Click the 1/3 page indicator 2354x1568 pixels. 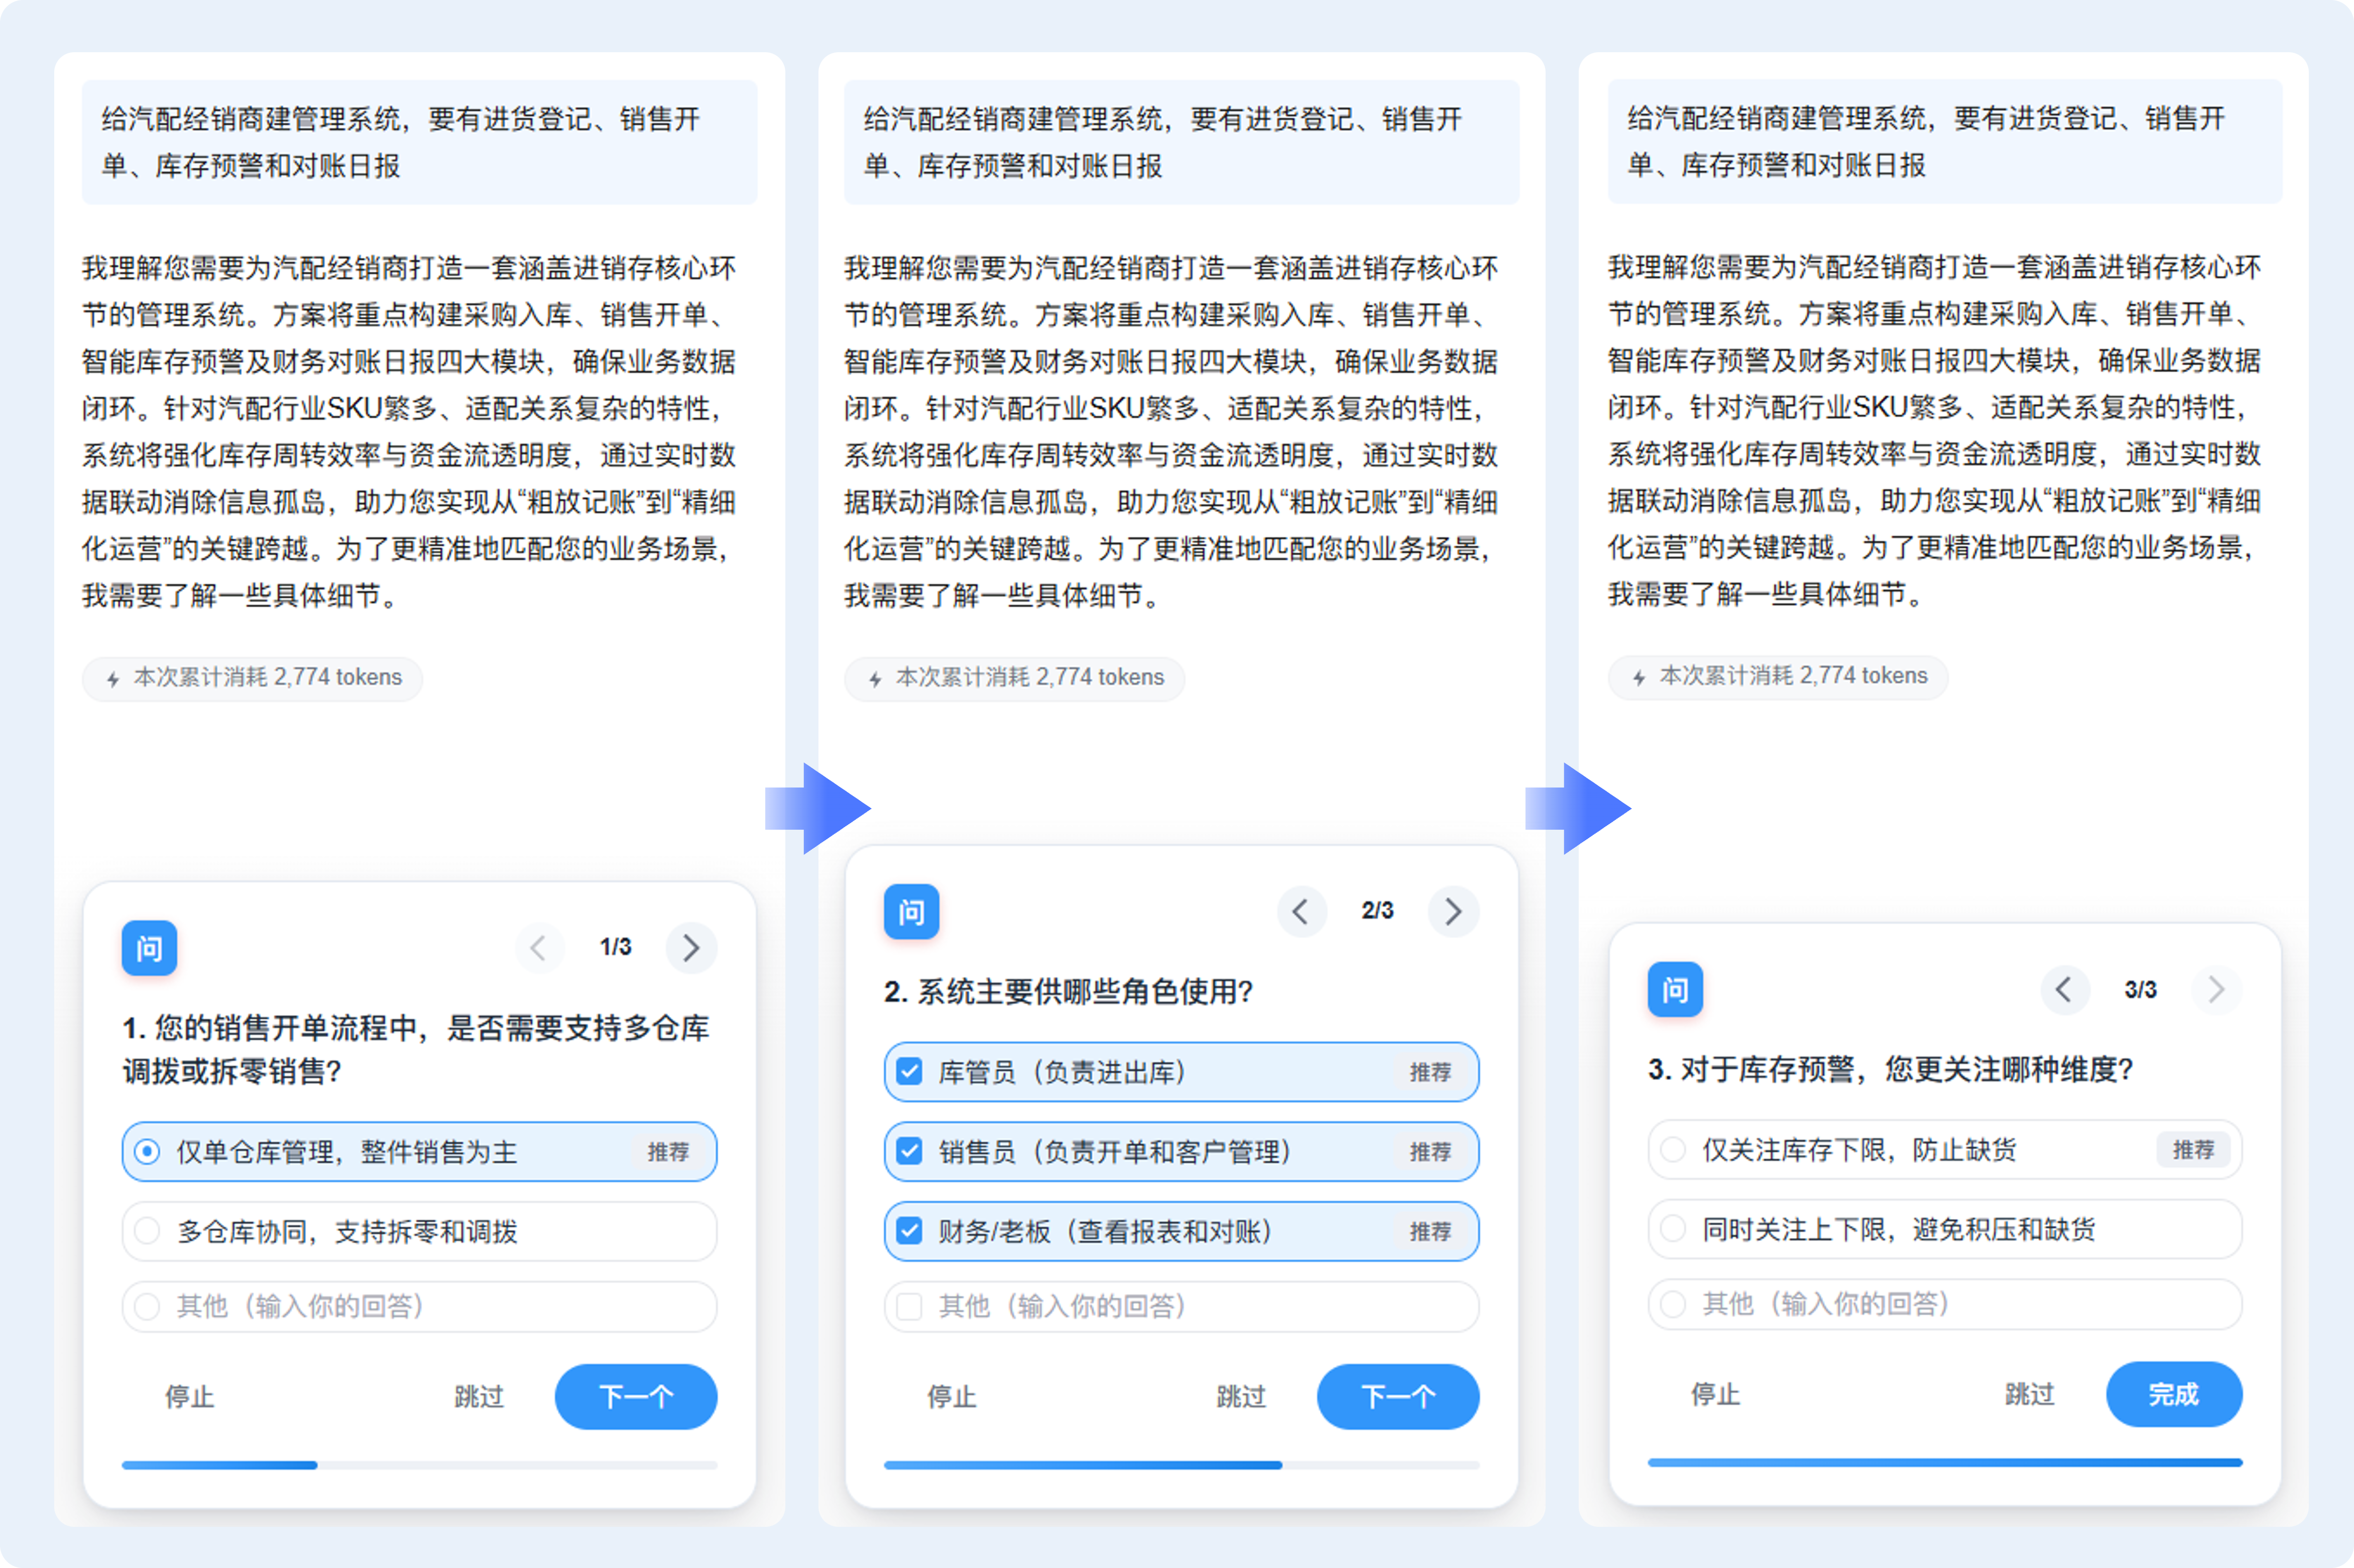615,947
